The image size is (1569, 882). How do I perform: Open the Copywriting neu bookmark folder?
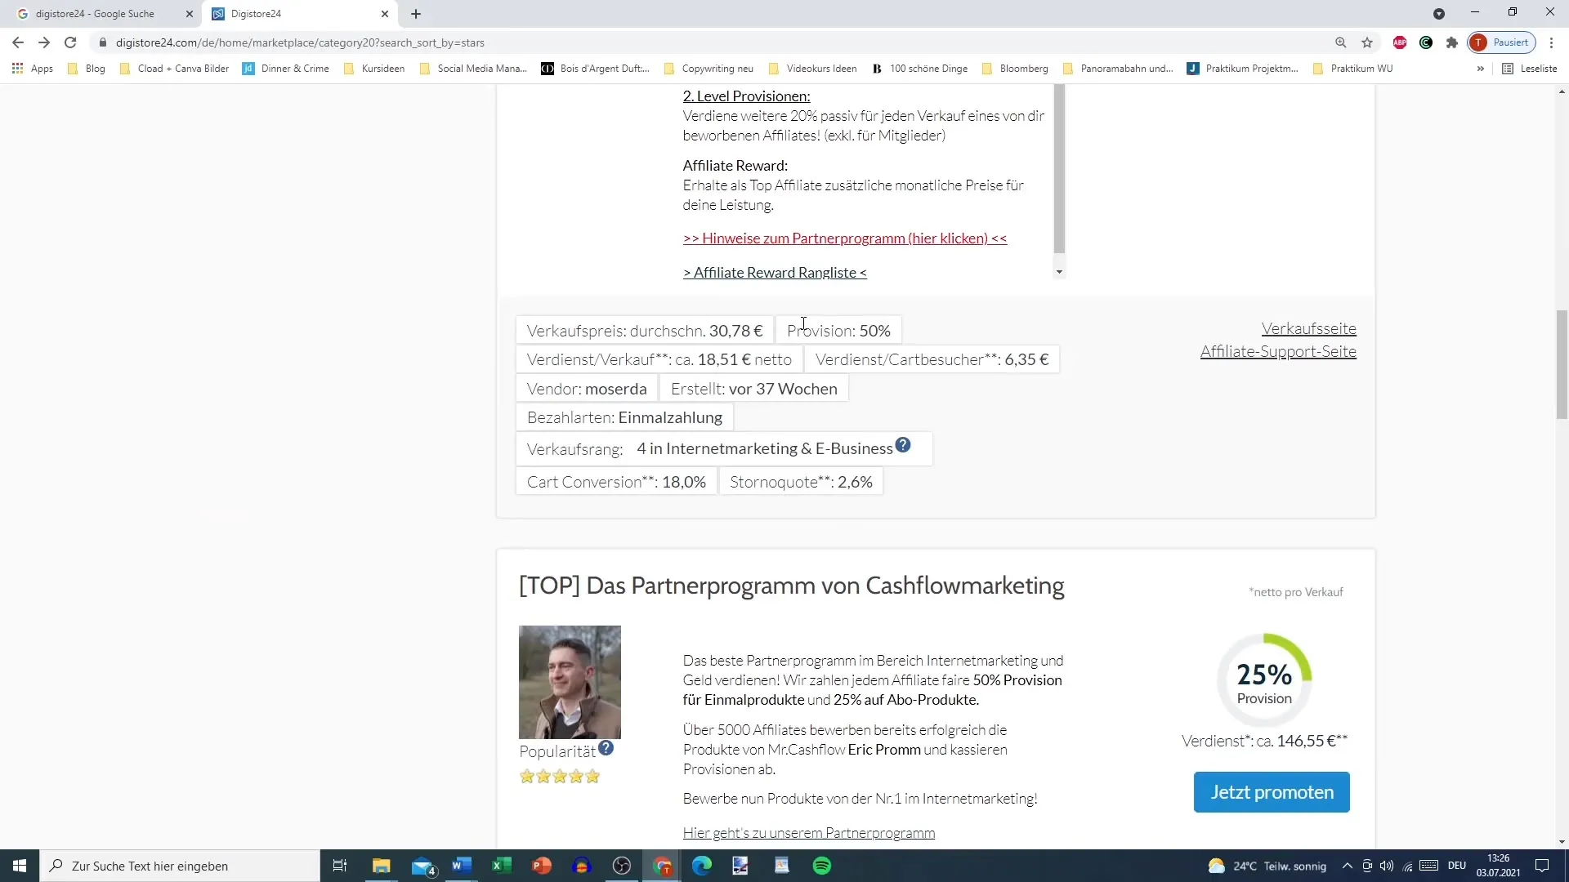[x=709, y=69]
